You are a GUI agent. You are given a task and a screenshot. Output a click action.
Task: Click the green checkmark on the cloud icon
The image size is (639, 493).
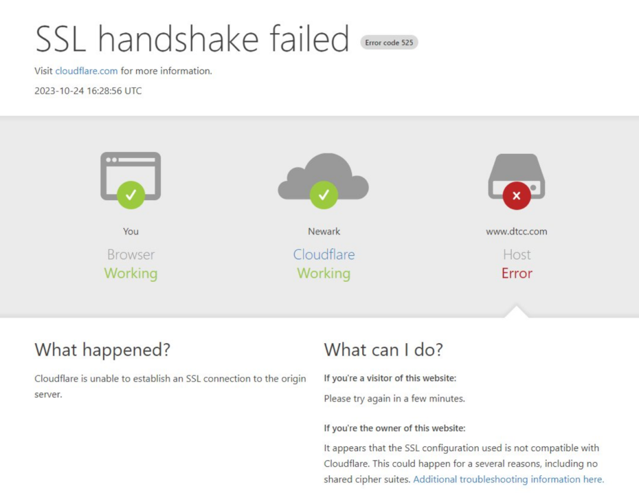click(324, 195)
